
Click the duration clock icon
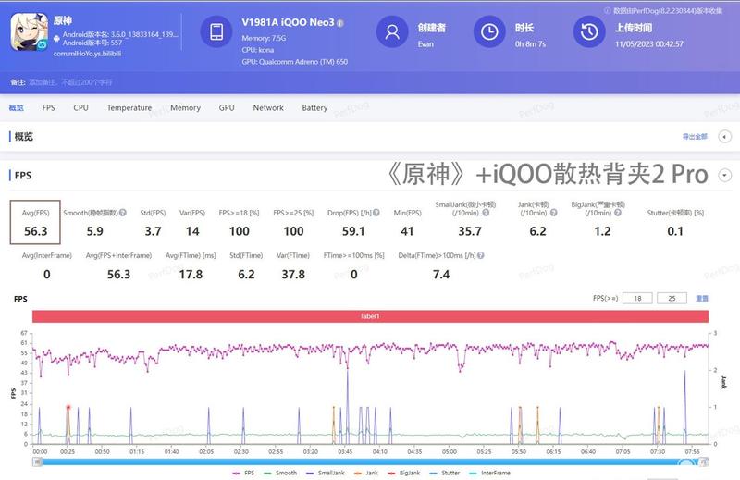[x=489, y=31]
